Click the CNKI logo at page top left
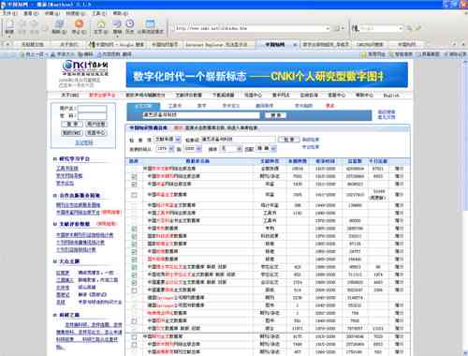Image resolution: width=468 pixels, height=356 pixels. click(85, 68)
